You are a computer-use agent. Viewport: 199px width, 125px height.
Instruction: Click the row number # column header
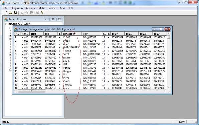pos(17,34)
